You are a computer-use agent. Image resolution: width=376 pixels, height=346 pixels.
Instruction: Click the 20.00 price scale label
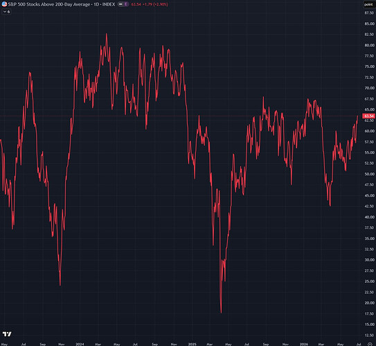(x=369, y=303)
